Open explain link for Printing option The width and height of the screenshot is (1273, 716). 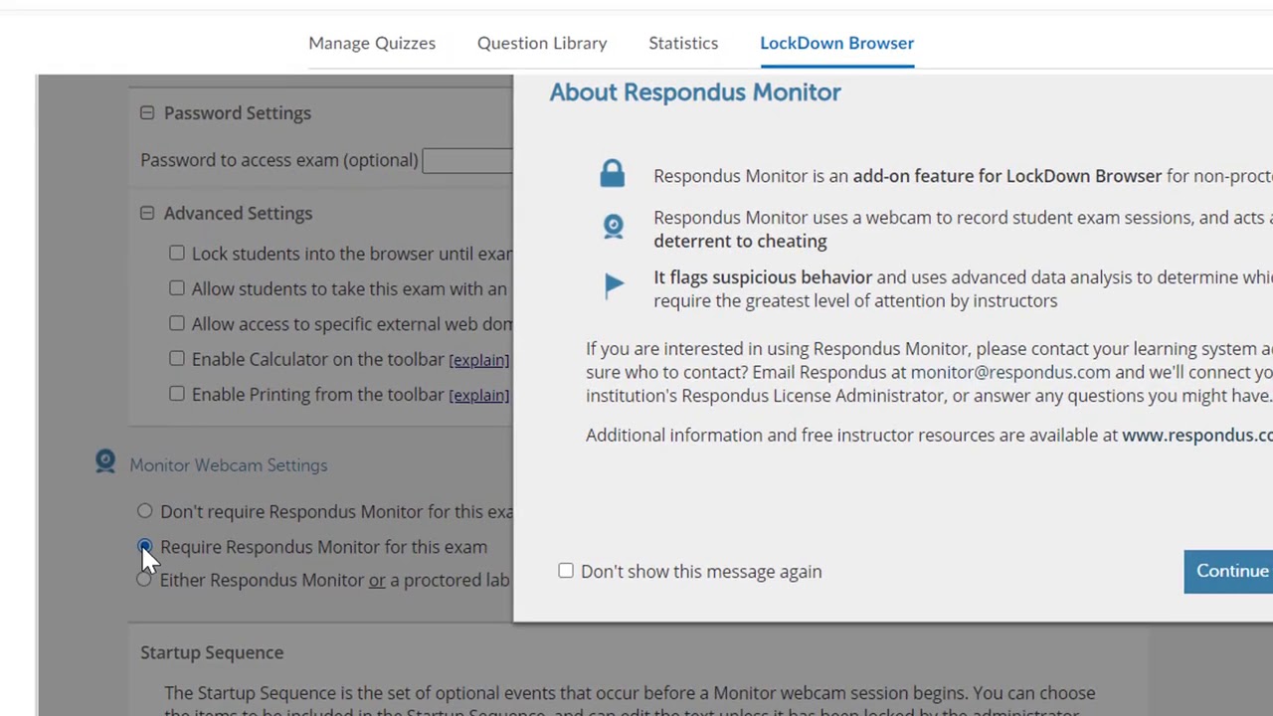[479, 395]
